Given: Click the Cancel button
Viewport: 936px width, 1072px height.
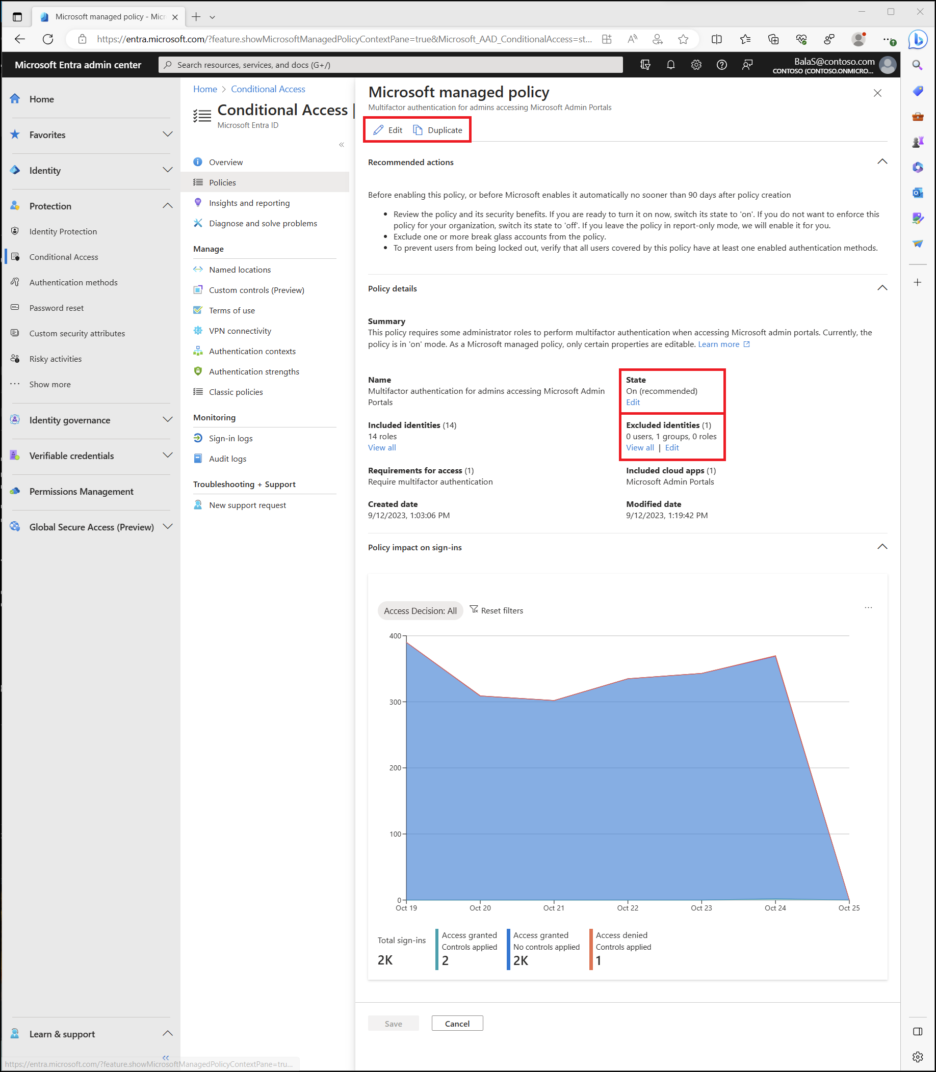Looking at the screenshot, I should 458,1024.
